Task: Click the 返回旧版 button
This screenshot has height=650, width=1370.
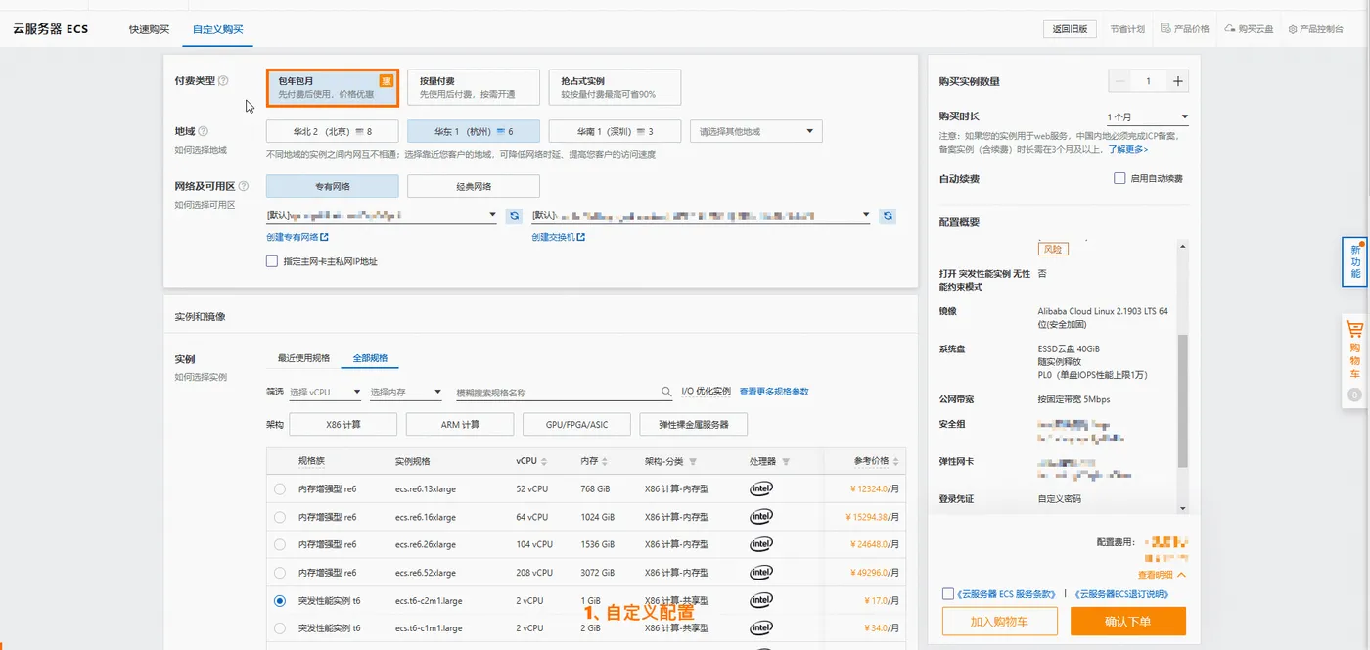Action: pyautogui.click(x=1071, y=29)
